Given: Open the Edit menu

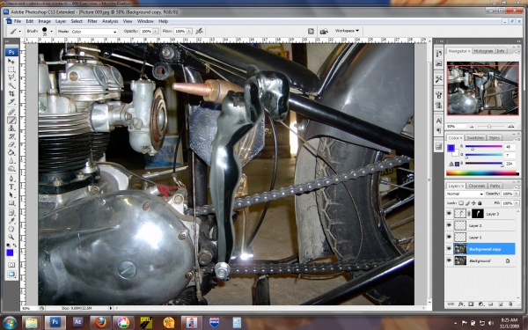Looking at the screenshot, I should (30, 21).
